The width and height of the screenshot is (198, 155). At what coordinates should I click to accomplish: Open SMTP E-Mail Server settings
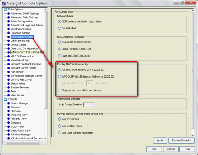coord(21,80)
